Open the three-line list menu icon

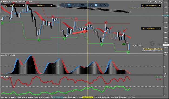pyautogui.click(x=69, y=5)
